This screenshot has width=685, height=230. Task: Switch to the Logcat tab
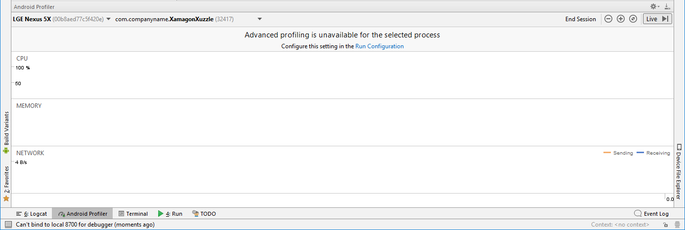(32, 214)
